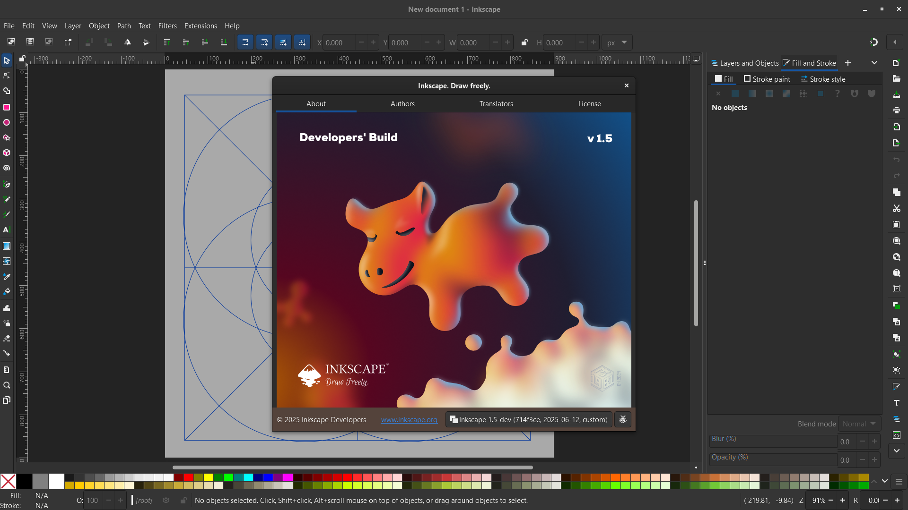Click the bug report icon in About dialog

623,419
